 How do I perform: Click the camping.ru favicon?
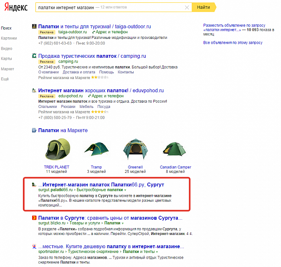pyautogui.click(x=34, y=56)
